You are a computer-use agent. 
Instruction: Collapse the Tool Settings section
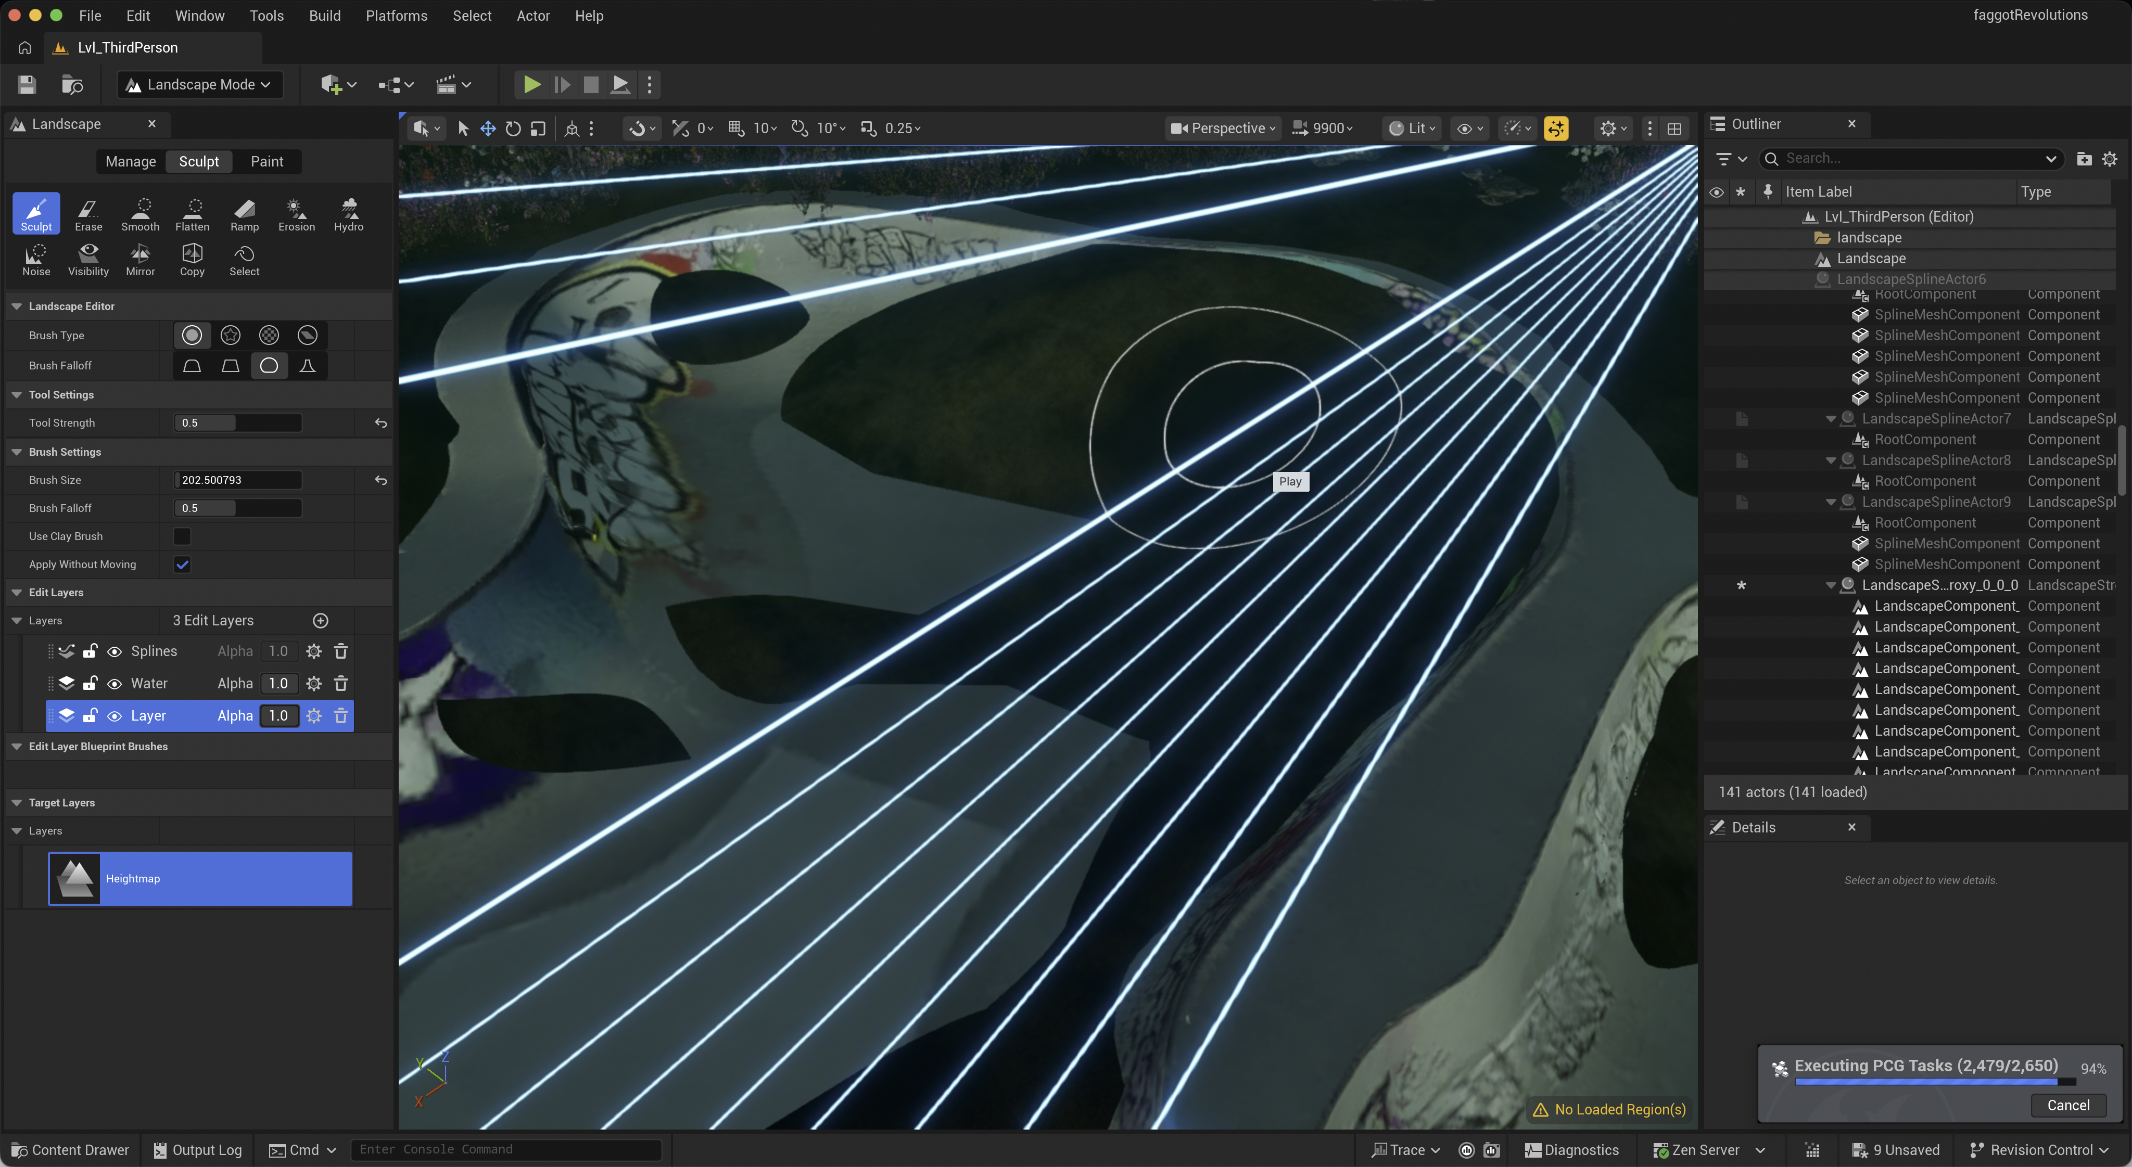click(x=17, y=394)
